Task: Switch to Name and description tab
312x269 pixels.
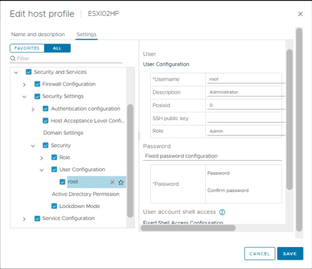Action: pos(38,34)
